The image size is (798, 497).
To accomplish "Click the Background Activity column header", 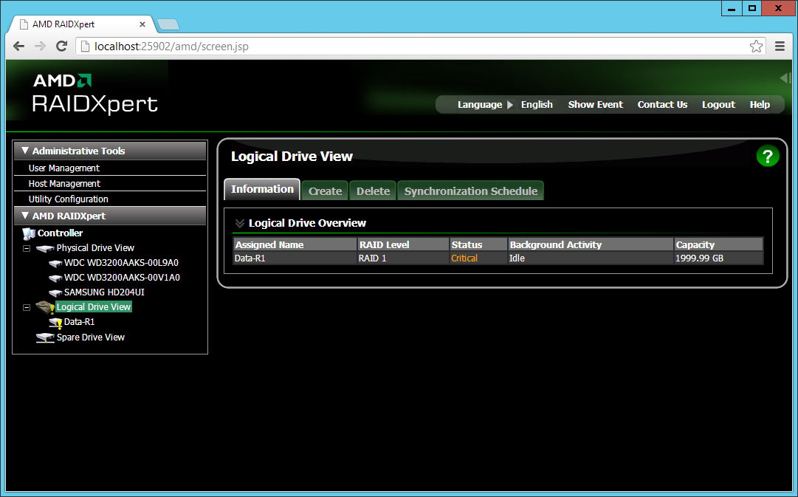I will 591,245.
